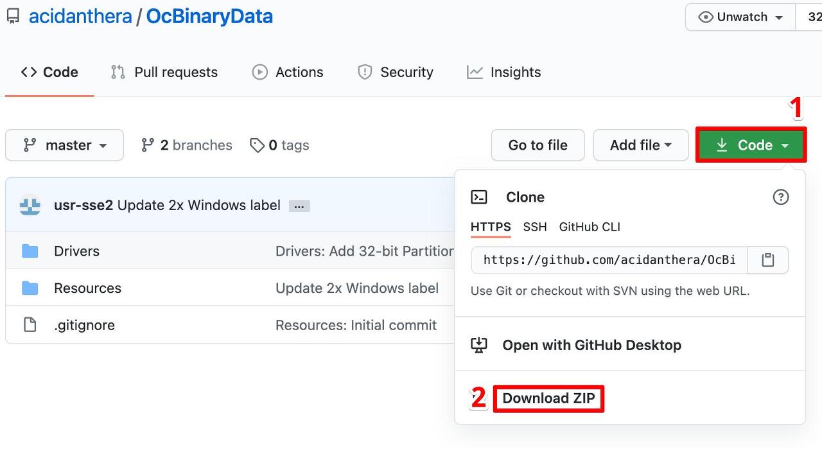Select the GitHub CLI clone tab
The height and width of the screenshot is (449, 822).
590,227
